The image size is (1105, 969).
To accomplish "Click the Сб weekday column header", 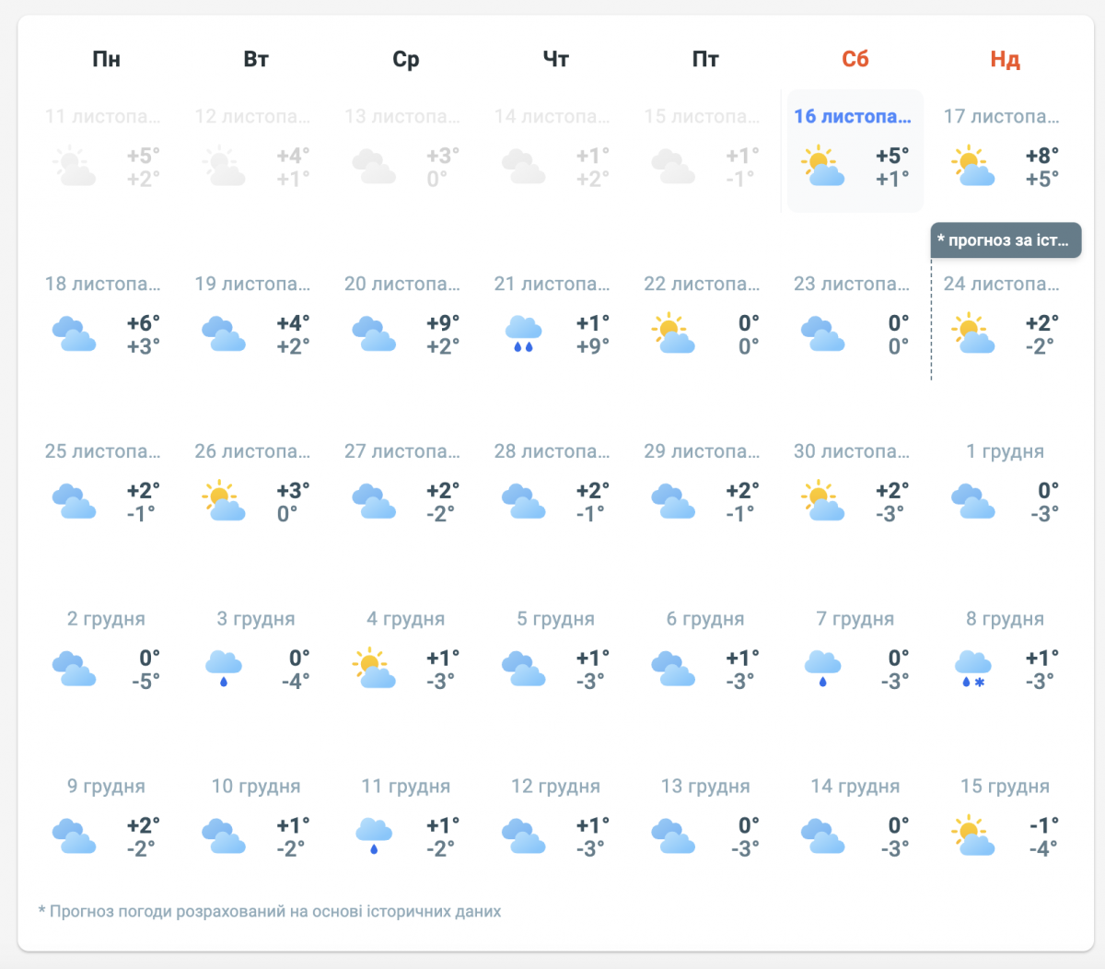I will pyautogui.click(x=855, y=60).
